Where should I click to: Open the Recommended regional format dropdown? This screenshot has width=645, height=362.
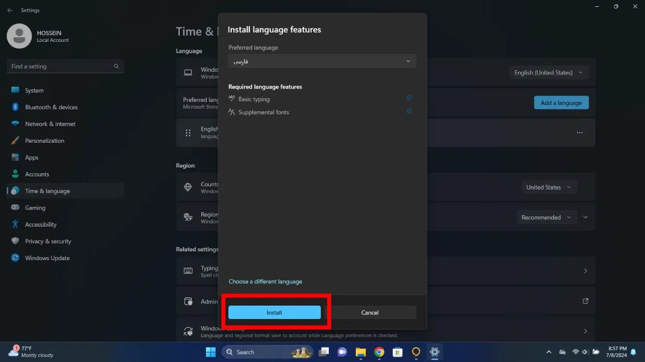pos(546,218)
